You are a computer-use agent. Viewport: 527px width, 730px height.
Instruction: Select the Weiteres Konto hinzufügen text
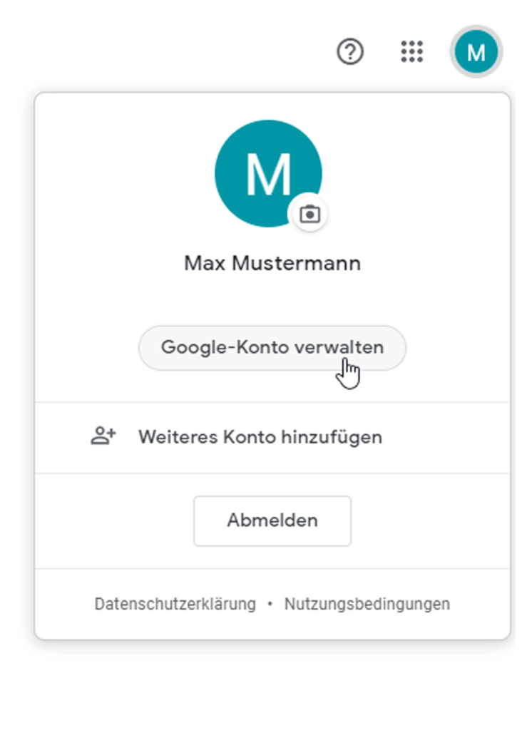260,436
